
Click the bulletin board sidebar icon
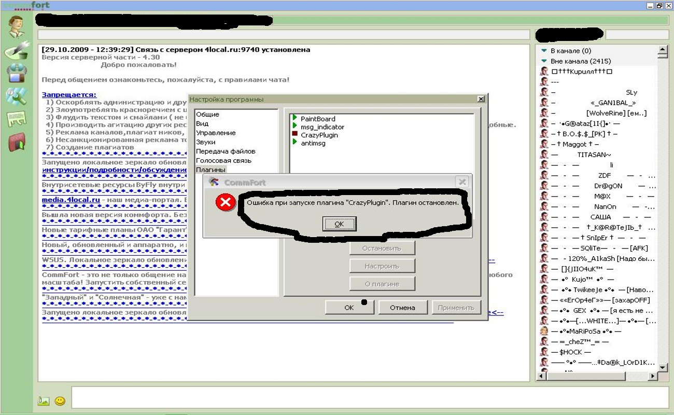click(17, 119)
